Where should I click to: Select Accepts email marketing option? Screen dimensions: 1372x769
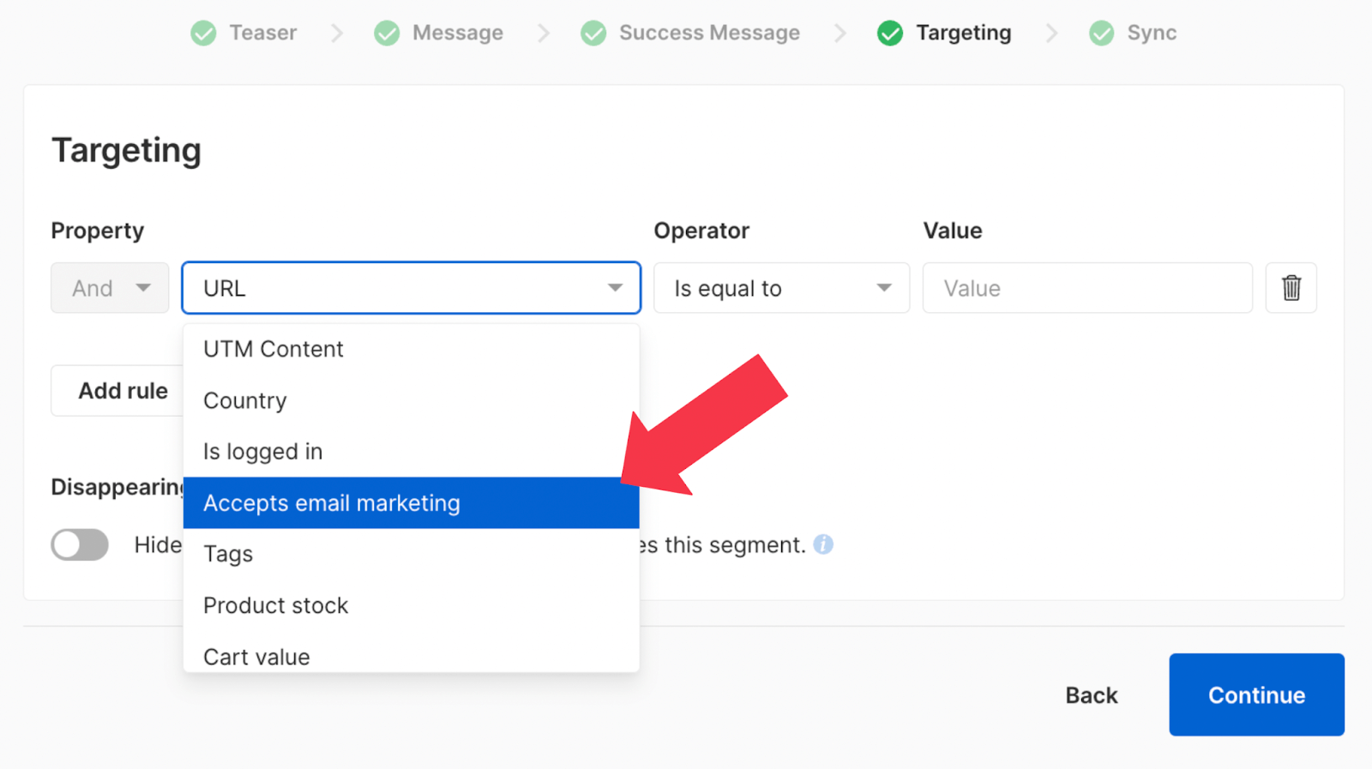coord(411,503)
